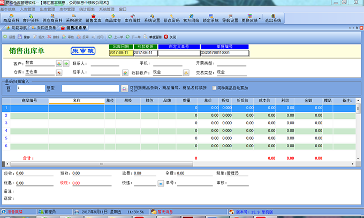
Task: Open 系统设置 toolbar icon
Action: click(x=152, y=18)
